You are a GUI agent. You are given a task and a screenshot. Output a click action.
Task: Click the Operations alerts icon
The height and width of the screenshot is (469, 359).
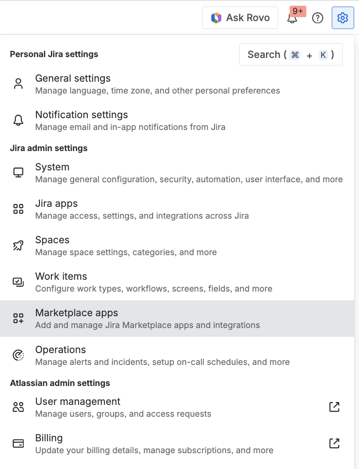[18, 355]
